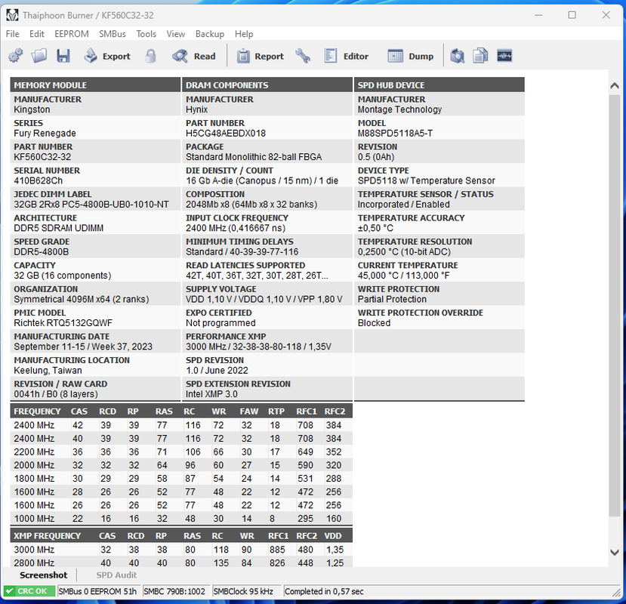
Task: Click Montage Technology manufacturer value
Action: pyautogui.click(x=399, y=109)
